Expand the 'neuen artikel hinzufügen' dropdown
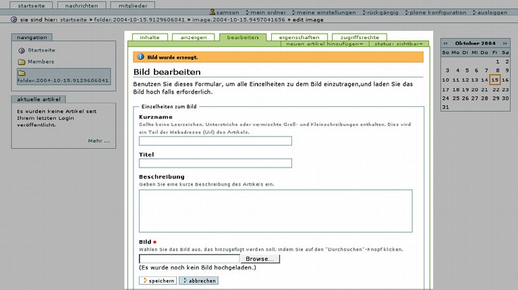This screenshot has height=290, width=518. pos(325,44)
